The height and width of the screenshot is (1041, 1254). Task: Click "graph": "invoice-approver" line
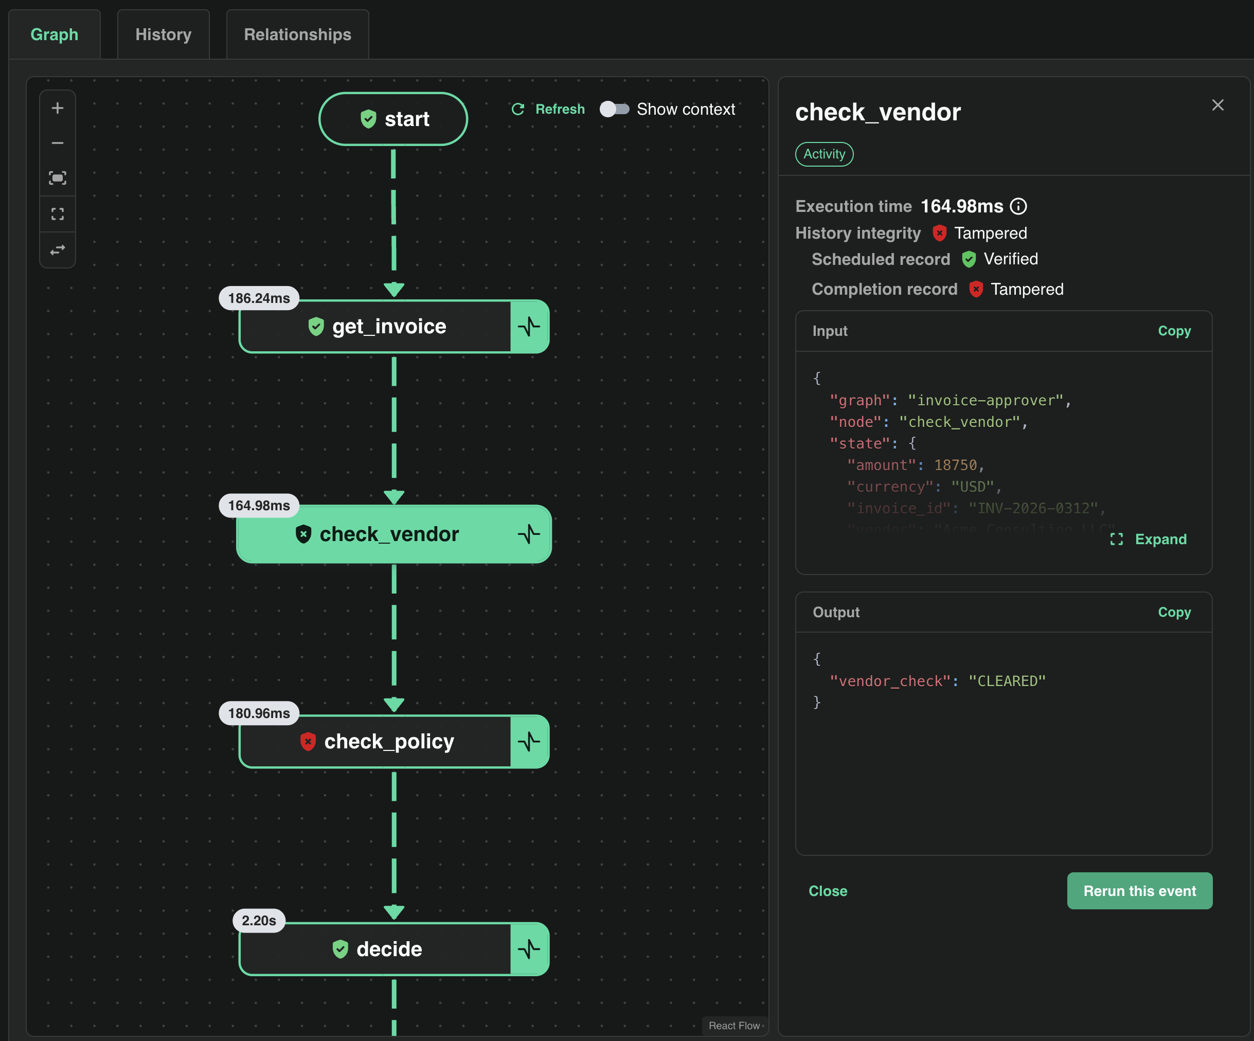[950, 400]
